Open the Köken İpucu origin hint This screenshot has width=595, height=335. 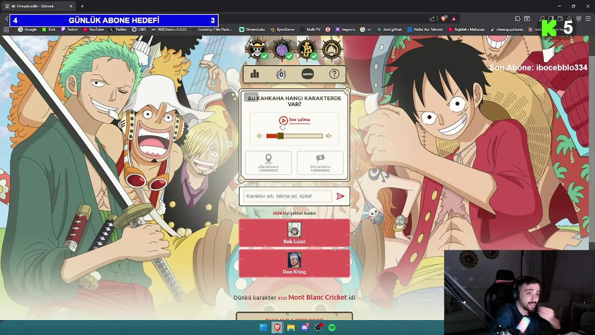(268, 163)
